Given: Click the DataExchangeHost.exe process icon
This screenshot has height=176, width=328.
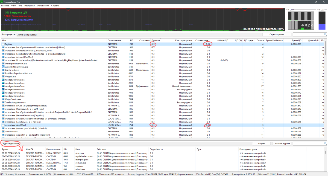Looking at the screenshot, I should coord(3,103).
